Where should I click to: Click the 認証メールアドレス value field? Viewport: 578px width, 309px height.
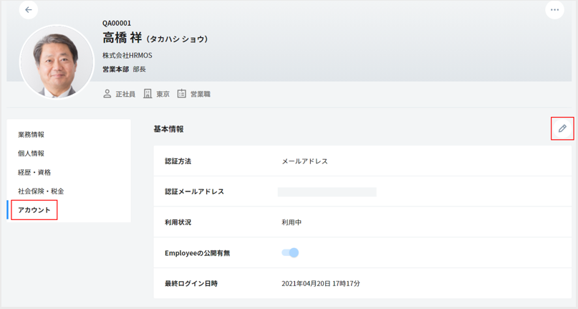pos(327,192)
